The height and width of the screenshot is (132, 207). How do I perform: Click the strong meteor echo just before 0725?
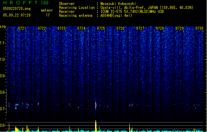[96, 105]
